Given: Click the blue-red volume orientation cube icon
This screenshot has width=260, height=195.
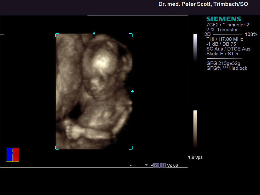Looking at the screenshot, I should [12, 155].
